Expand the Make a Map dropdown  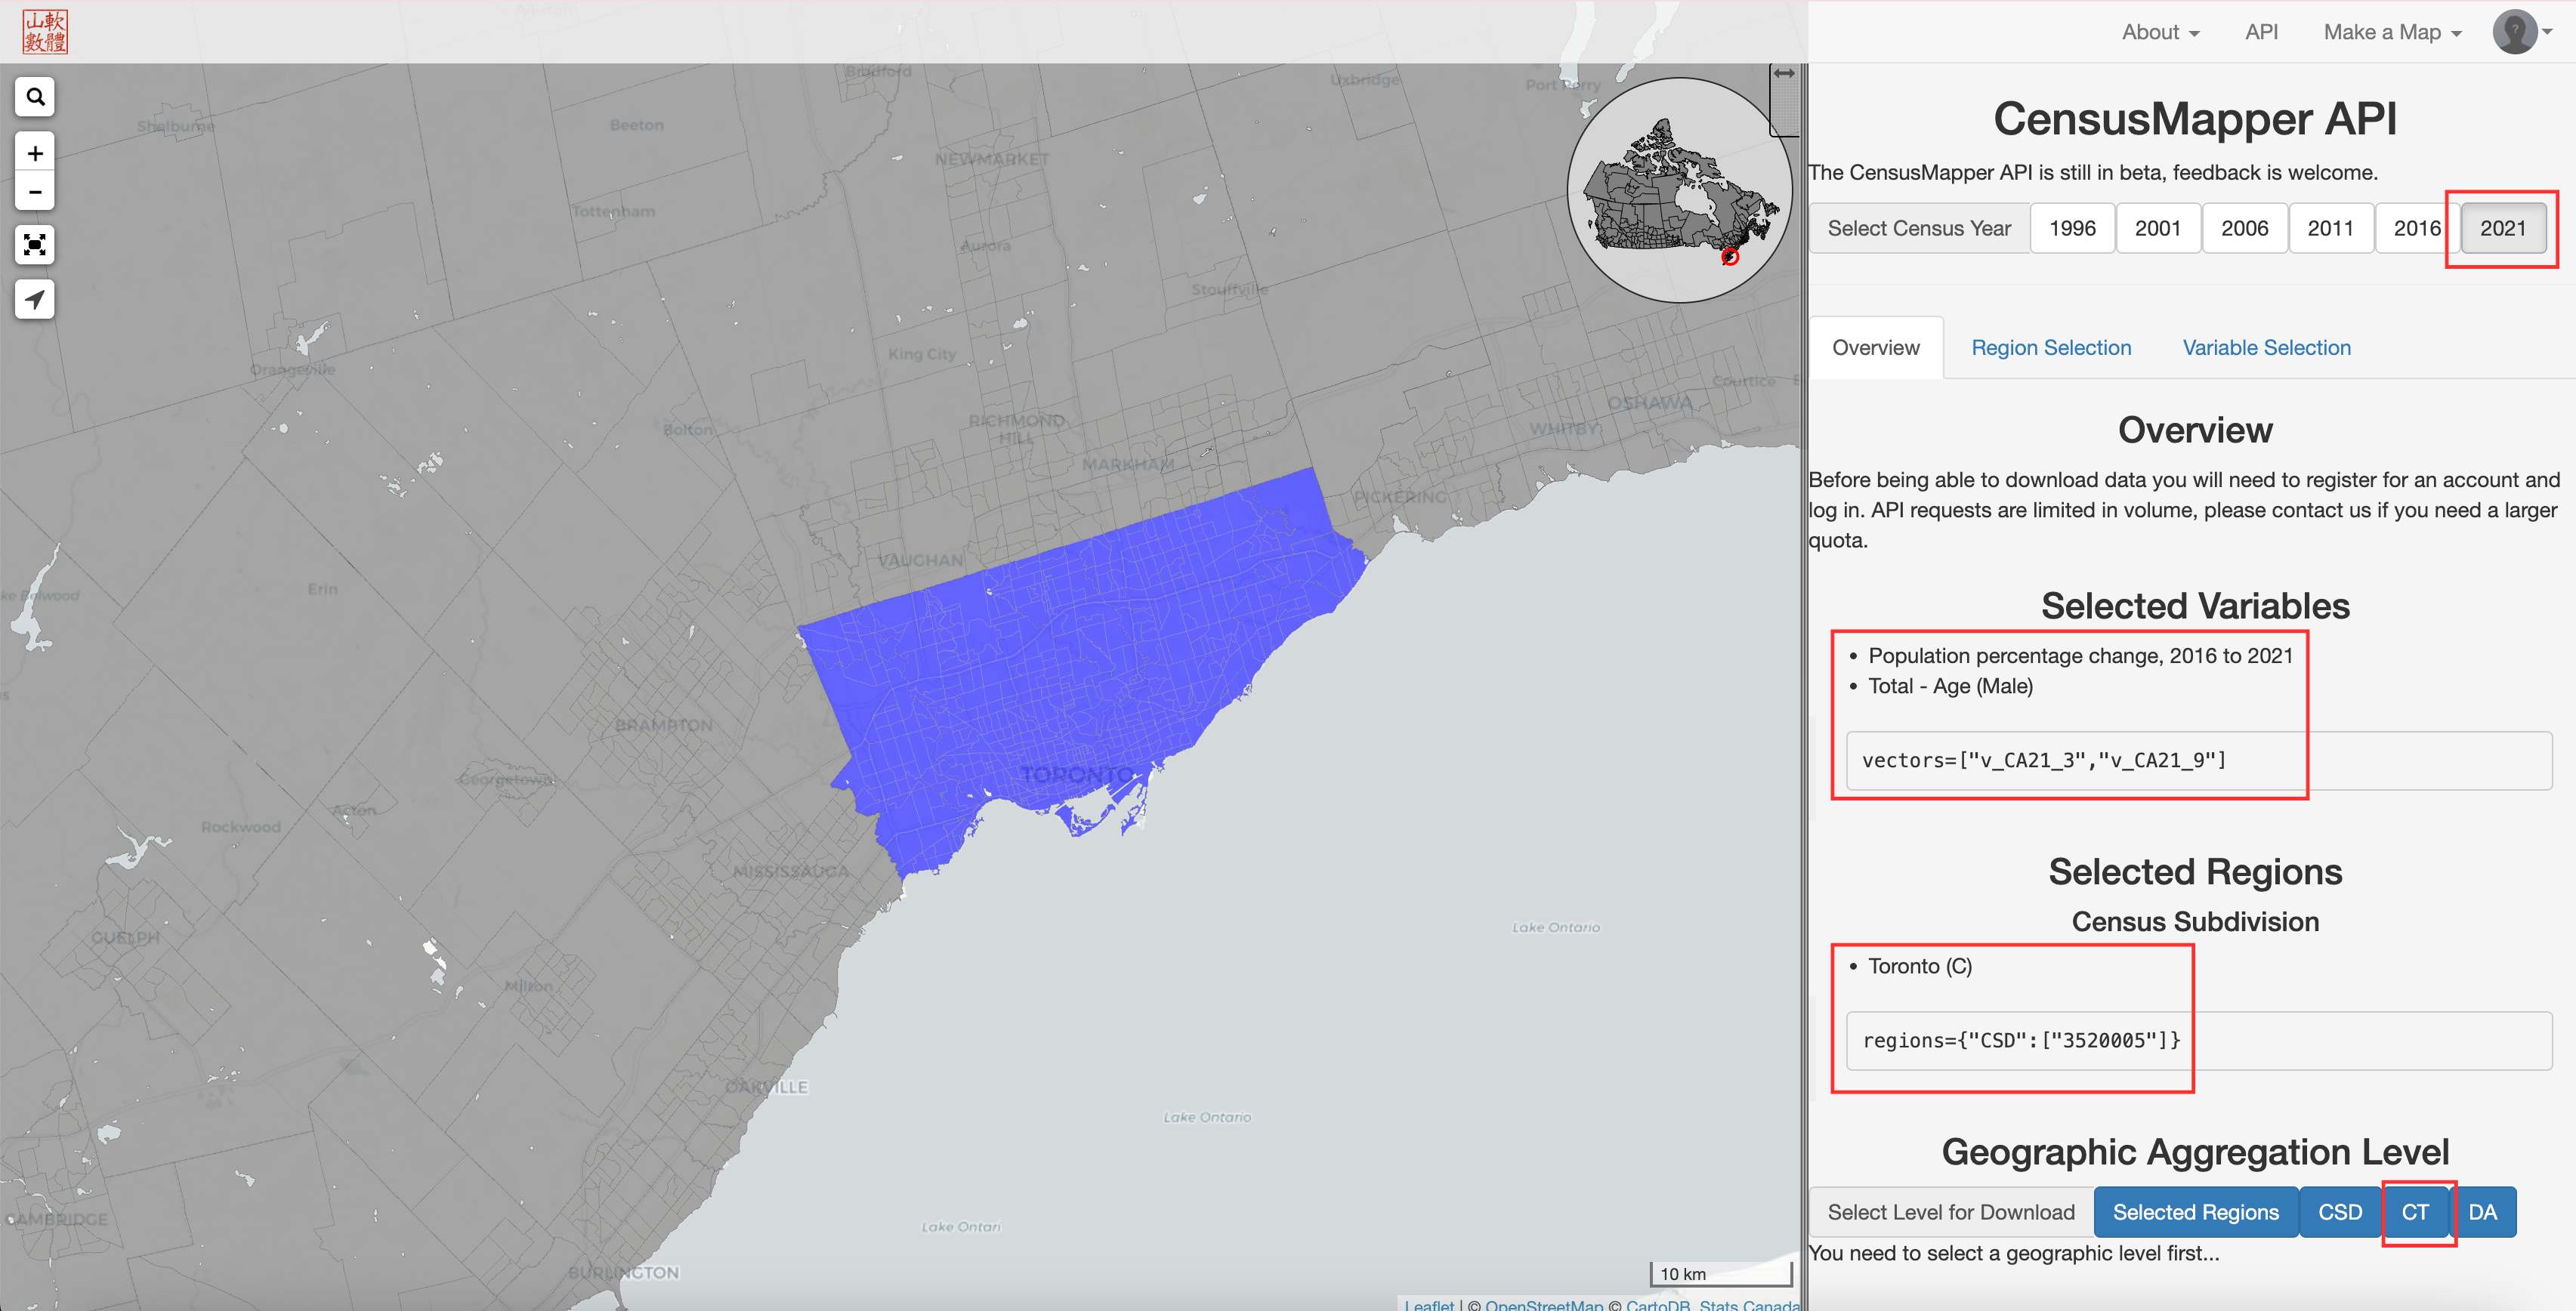coord(2392,32)
